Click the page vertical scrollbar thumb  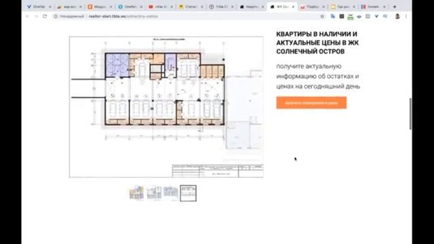point(410,113)
